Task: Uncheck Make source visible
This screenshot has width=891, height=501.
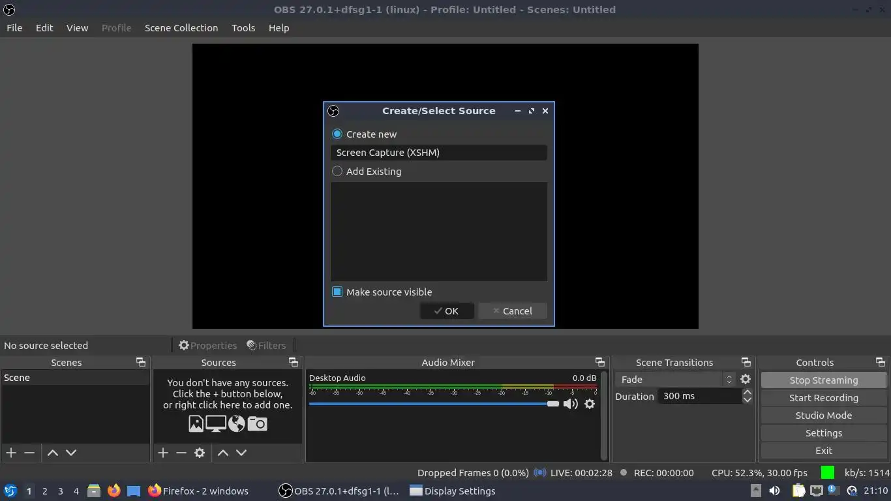Action: tap(337, 292)
